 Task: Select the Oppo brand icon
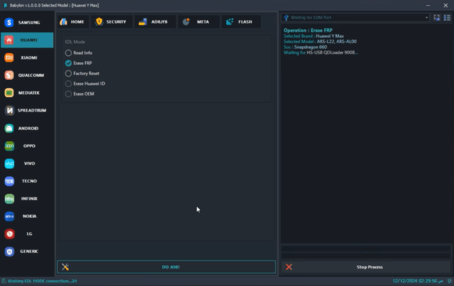point(10,146)
